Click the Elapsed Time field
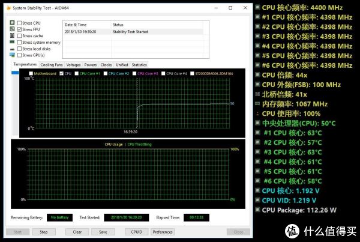This screenshot has height=242, width=360. (196, 217)
